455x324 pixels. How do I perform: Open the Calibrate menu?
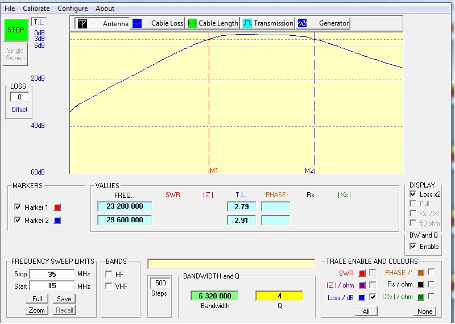(36, 9)
